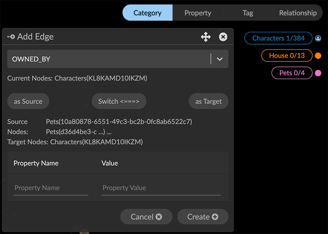Click the Add Edge key icon in title

pyautogui.click(x=11, y=37)
